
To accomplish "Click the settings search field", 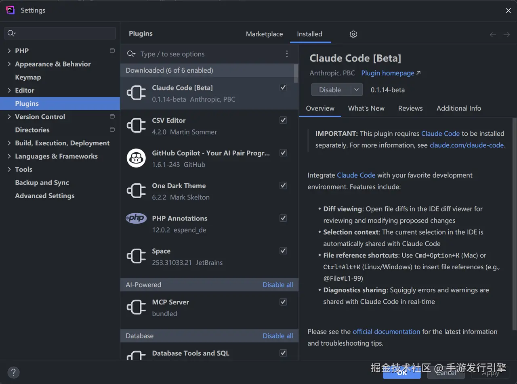I will click(x=60, y=33).
